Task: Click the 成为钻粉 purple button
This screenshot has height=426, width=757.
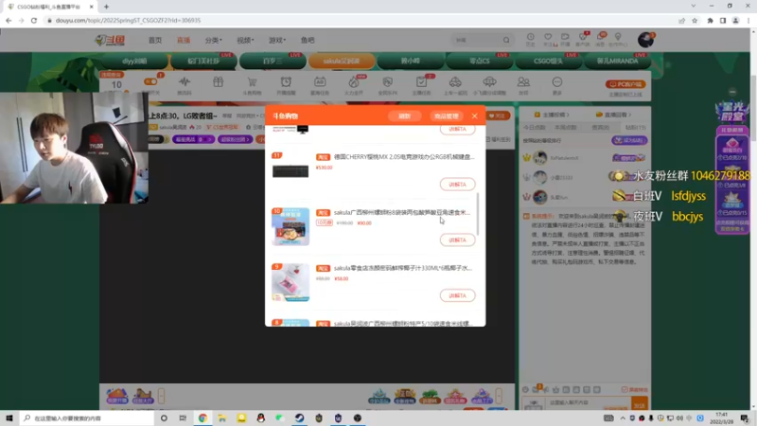Action: tap(629, 140)
